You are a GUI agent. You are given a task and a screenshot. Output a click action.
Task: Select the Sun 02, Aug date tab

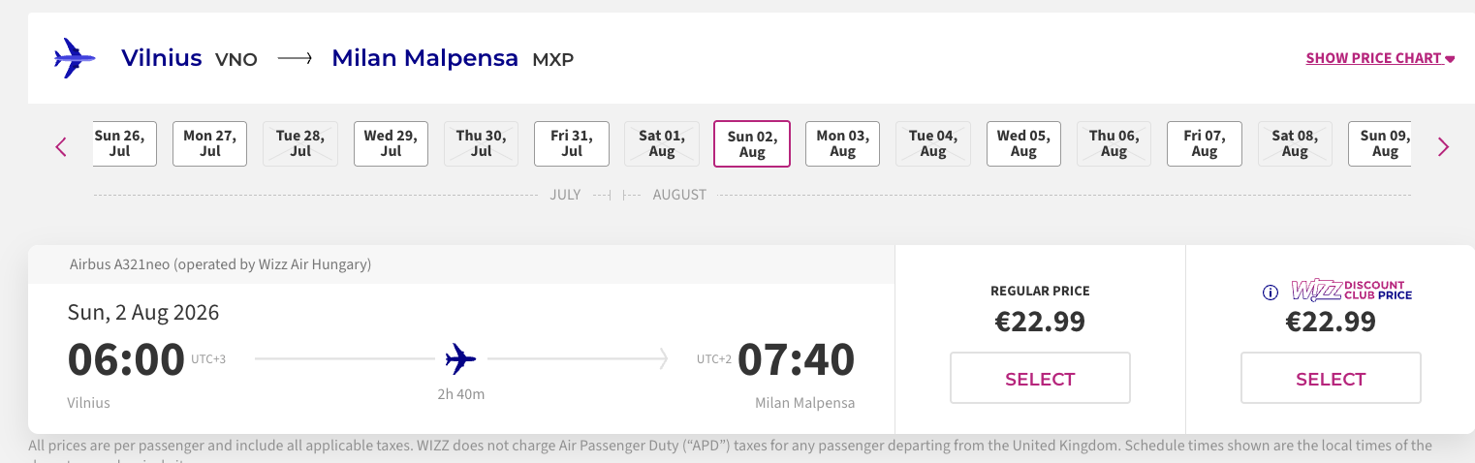tap(752, 144)
